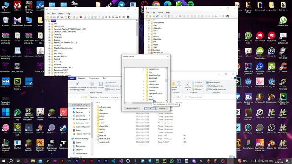
Task: Создать папку button in browse dialog
Action: coord(132,108)
